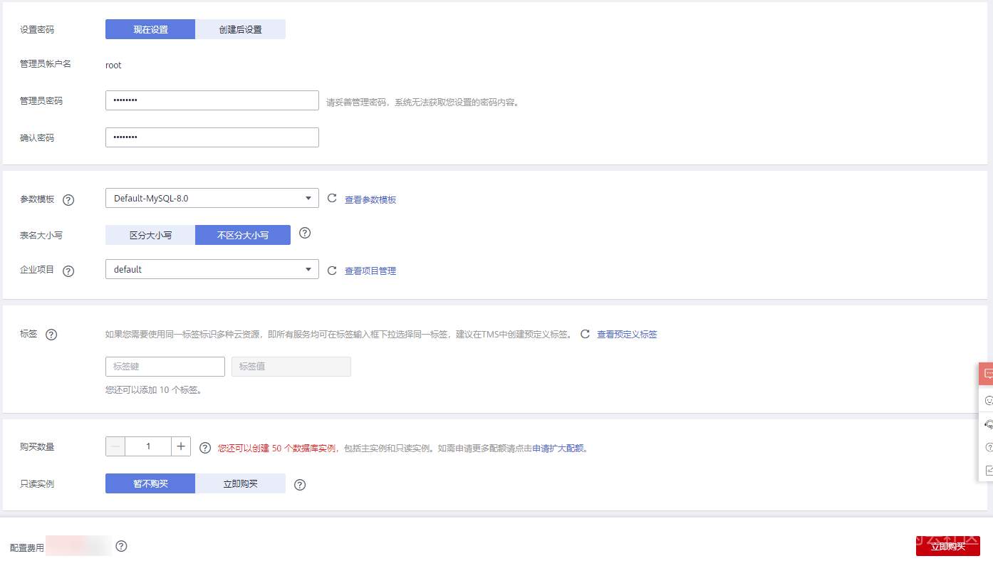
Task: Decrease 购买数量 with the minus button
Action: [115, 446]
